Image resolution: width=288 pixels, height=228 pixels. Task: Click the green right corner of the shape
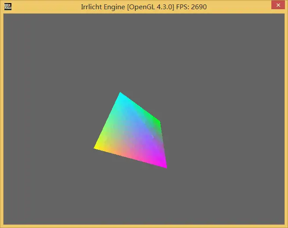(158, 122)
